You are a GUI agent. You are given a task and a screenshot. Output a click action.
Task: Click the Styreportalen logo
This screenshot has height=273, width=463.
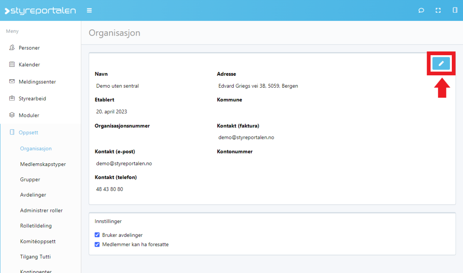[40, 10]
